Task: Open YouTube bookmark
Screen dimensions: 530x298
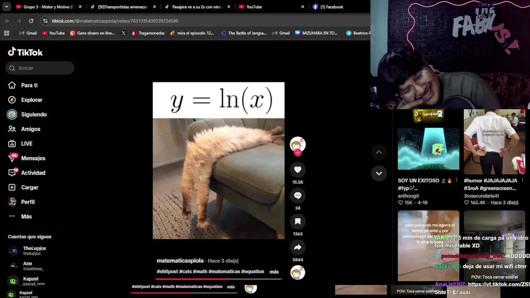Action: [x=53, y=33]
